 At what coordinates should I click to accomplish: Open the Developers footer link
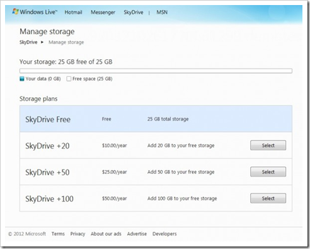coord(164,234)
